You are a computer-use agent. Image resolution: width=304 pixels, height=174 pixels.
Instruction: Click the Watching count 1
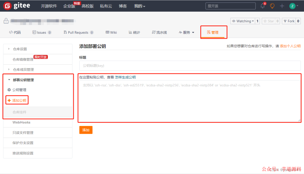pyautogui.click(x=258, y=21)
